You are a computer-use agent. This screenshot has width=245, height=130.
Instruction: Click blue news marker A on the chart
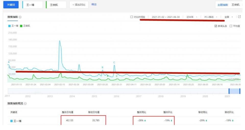click(x=9, y=62)
